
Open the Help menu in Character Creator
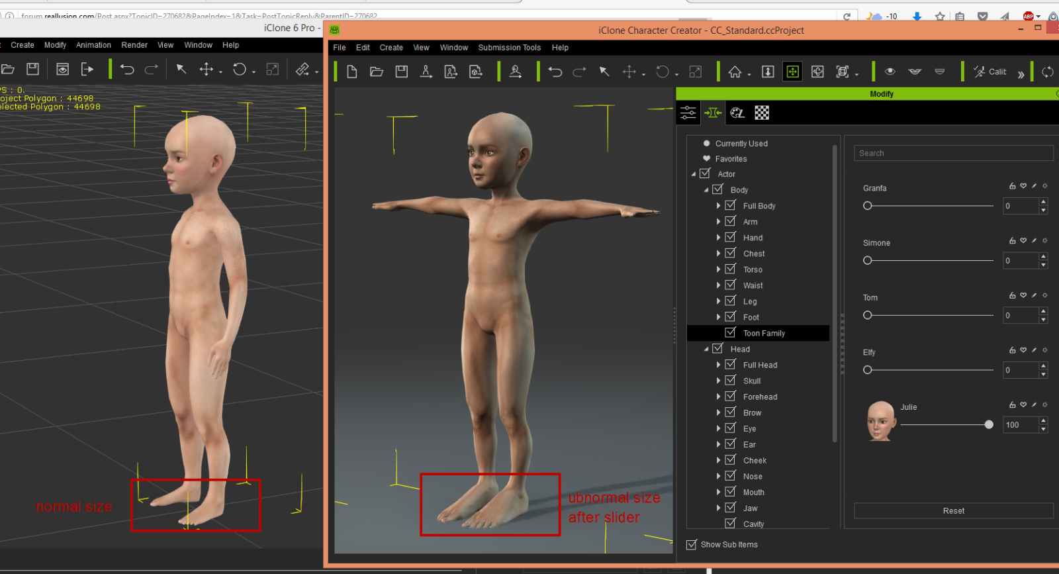(x=560, y=48)
